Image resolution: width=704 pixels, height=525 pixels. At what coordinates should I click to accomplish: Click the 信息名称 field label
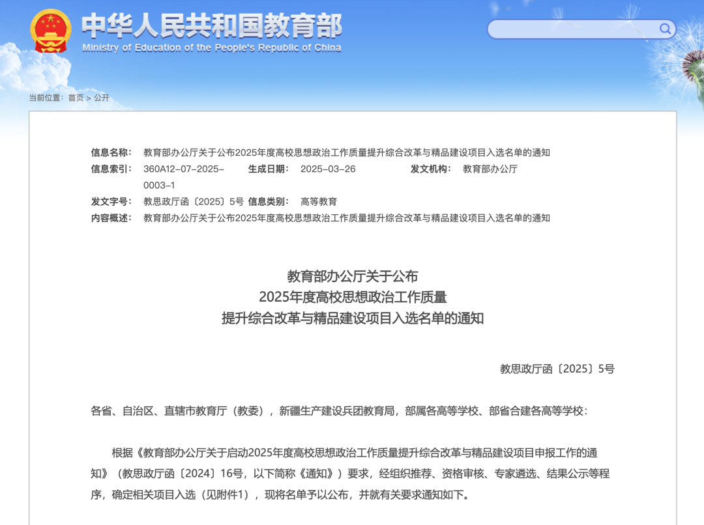click(x=111, y=152)
